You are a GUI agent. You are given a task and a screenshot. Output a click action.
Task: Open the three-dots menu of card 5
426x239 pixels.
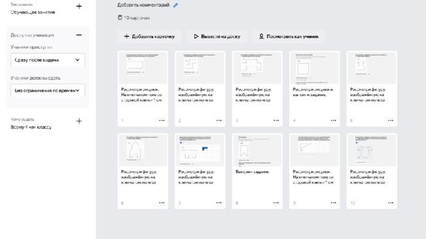391,120
